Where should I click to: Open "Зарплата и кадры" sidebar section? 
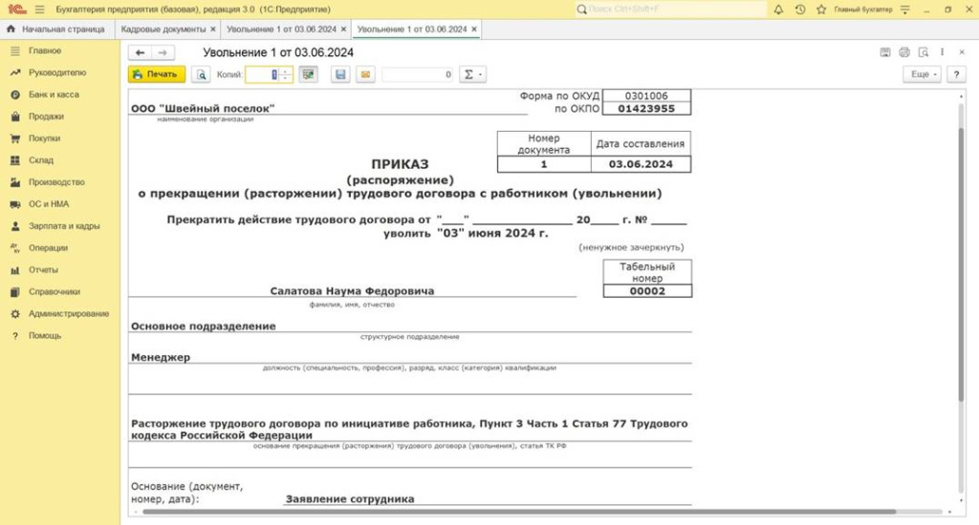pos(64,226)
